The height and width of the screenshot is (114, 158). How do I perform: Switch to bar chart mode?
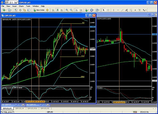pyautogui.click(x=53, y=10)
